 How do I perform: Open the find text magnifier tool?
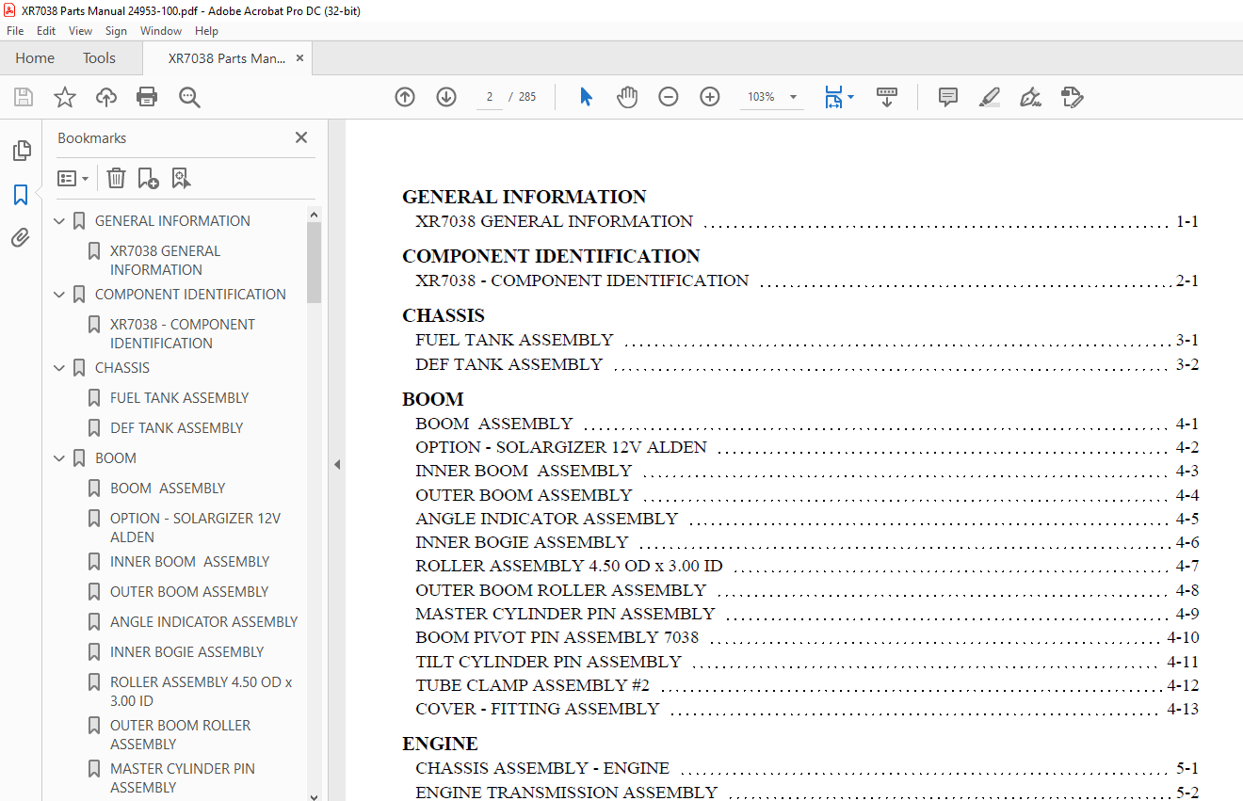[190, 97]
